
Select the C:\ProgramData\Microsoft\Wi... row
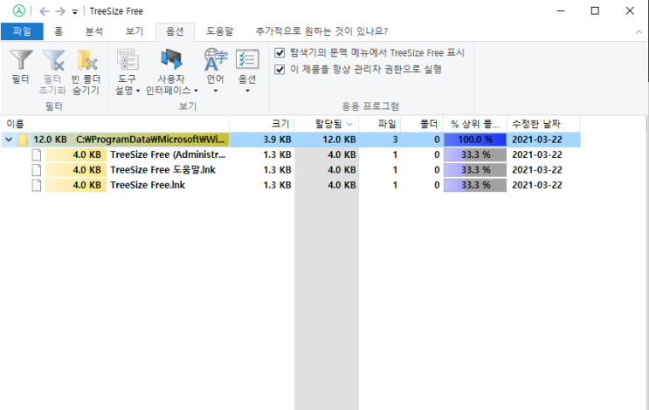coord(291,140)
